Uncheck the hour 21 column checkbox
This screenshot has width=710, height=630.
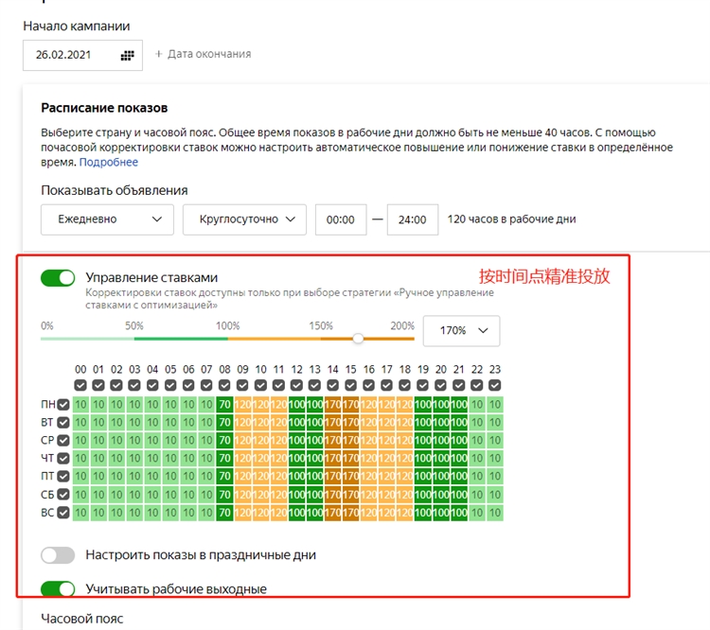click(459, 386)
